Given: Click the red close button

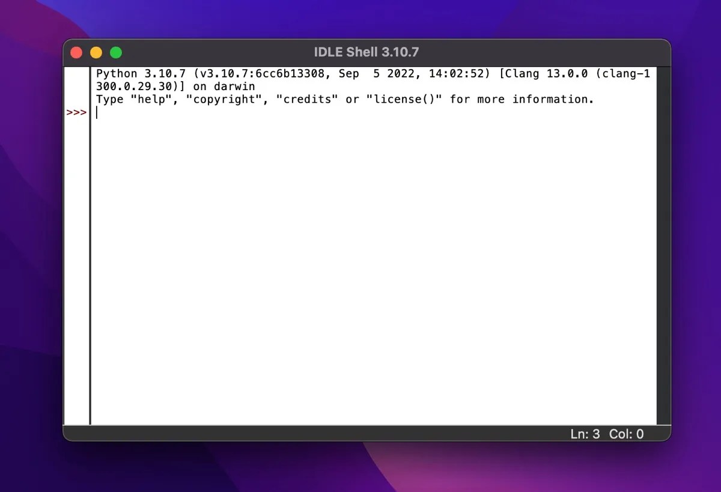Looking at the screenshot, I should click(x=76, y=52).
